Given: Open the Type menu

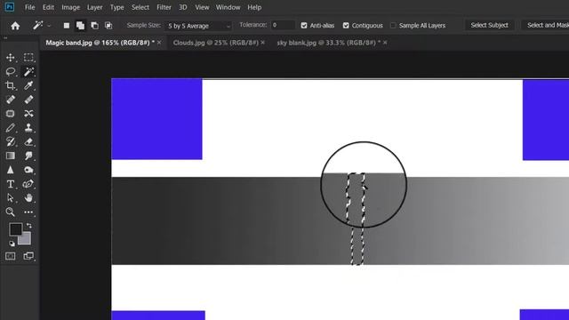Looking at the screenshot, I should 116,7.
